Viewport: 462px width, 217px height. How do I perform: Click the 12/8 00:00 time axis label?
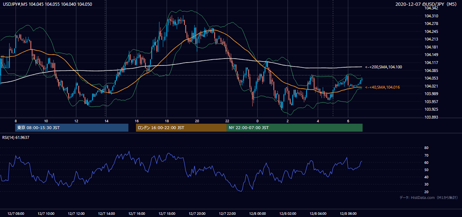[257, 214]
